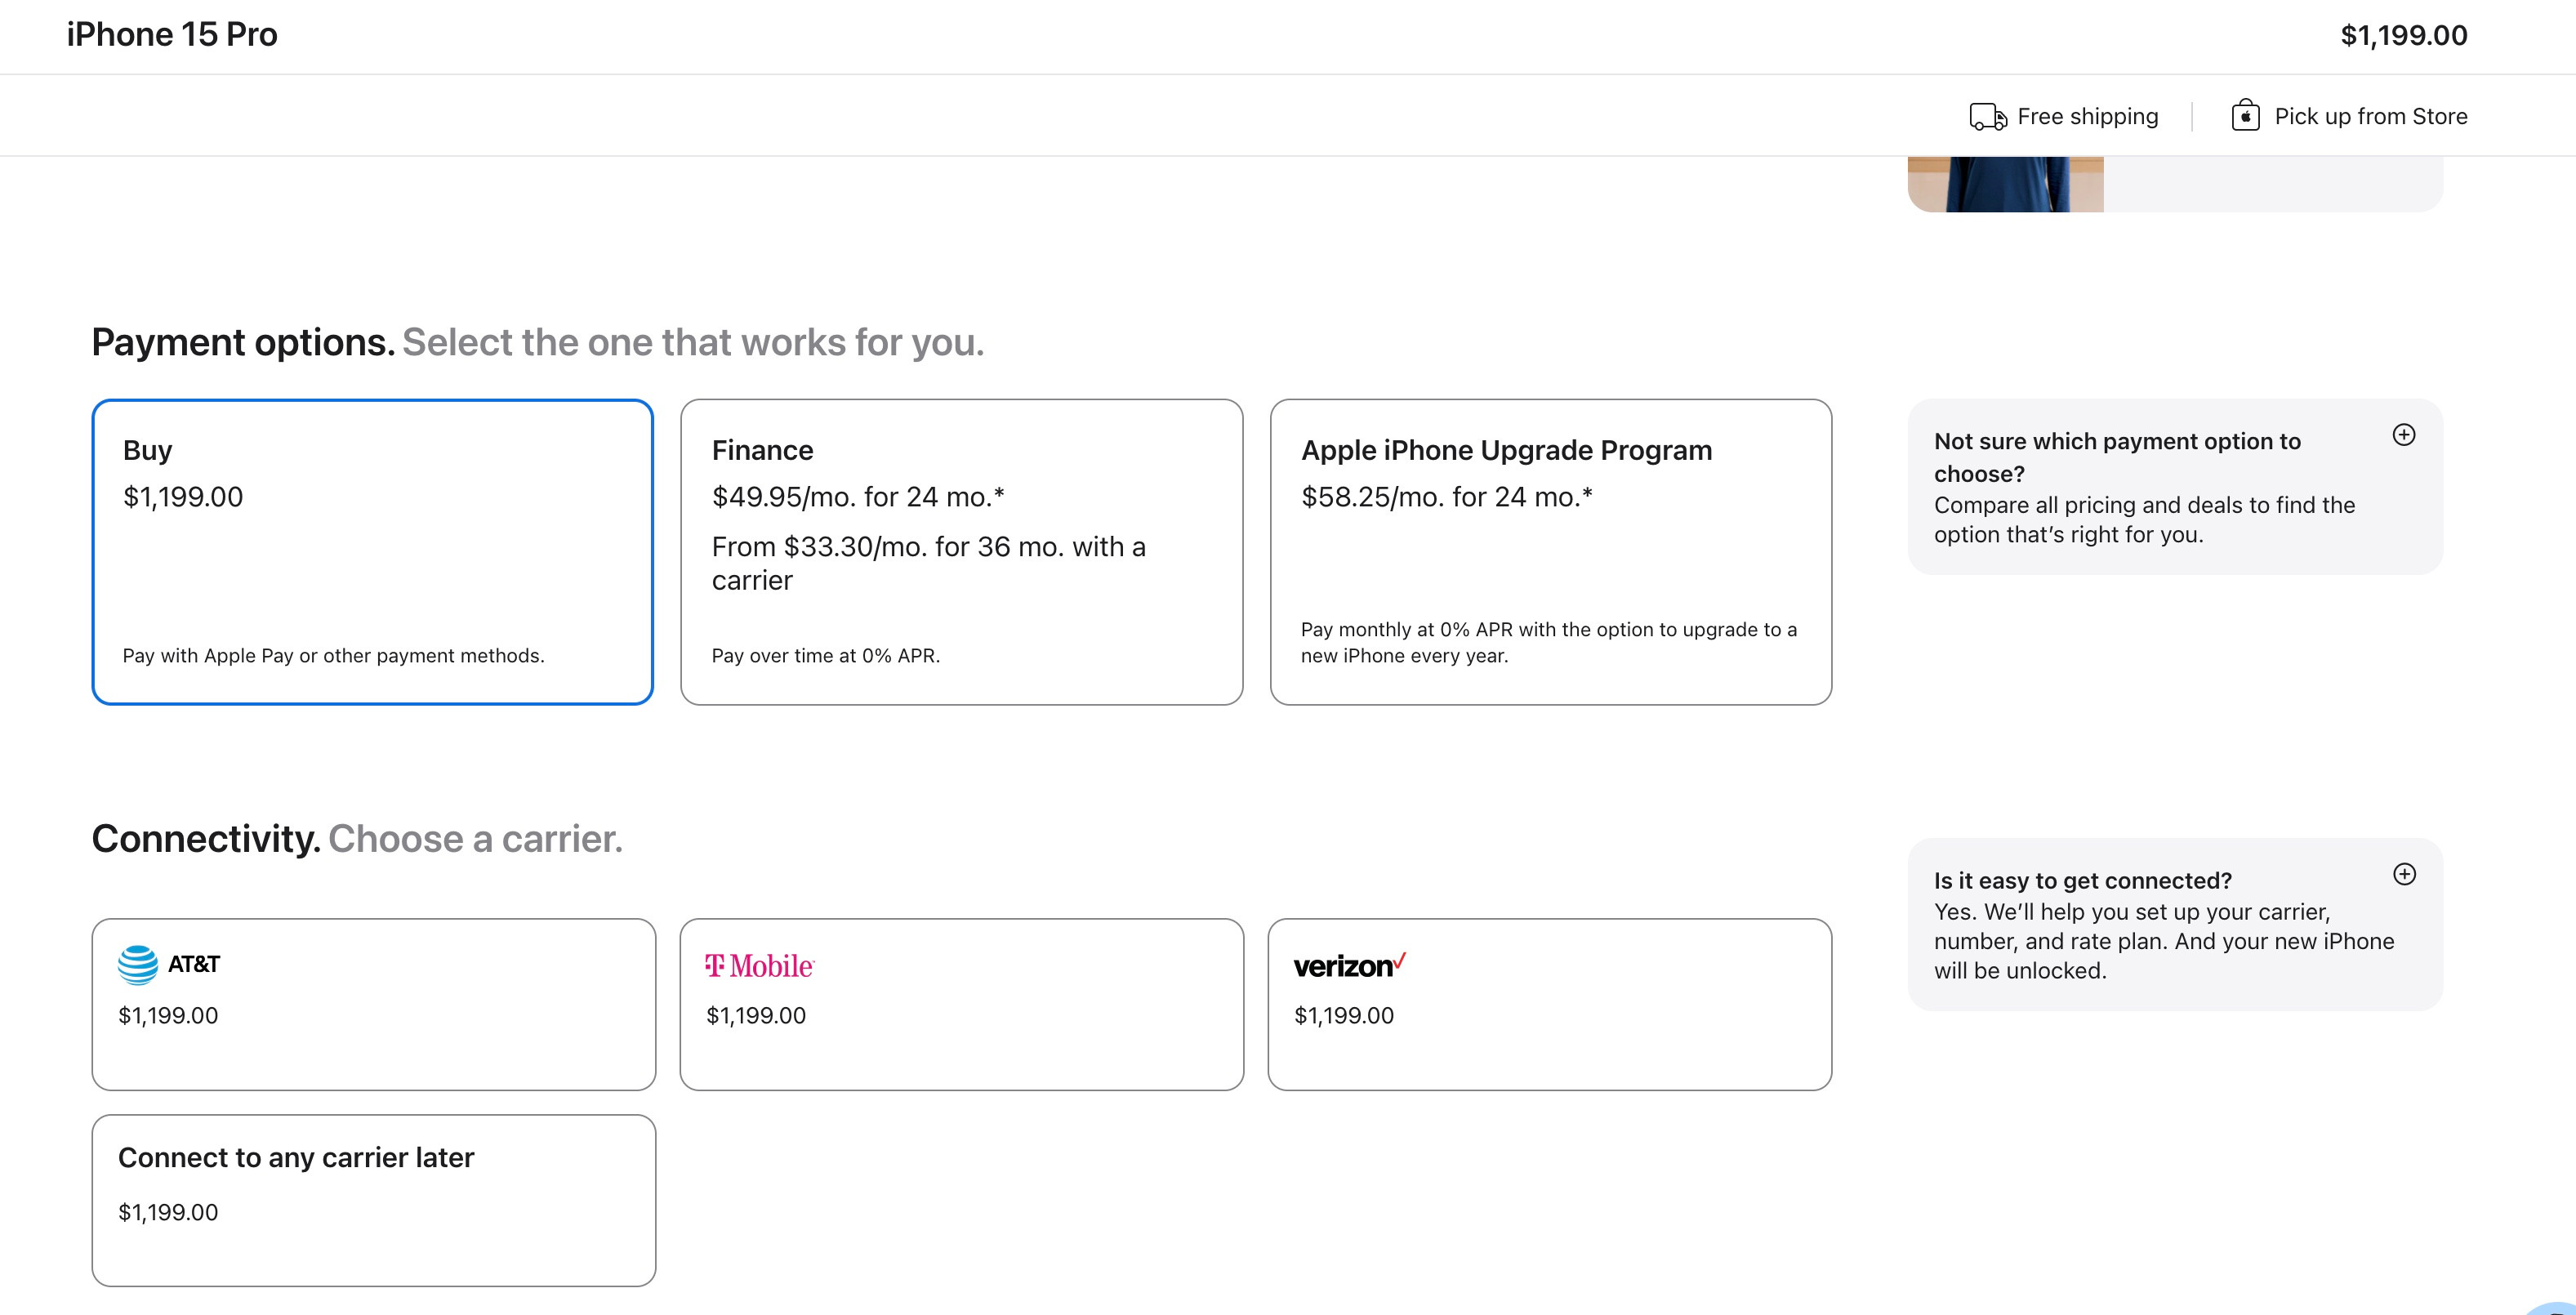
Task: Select the Finance payment option
Action: point(961,552)
